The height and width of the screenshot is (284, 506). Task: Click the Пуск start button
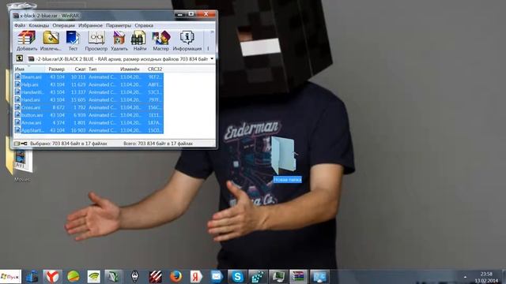[10, 277]
